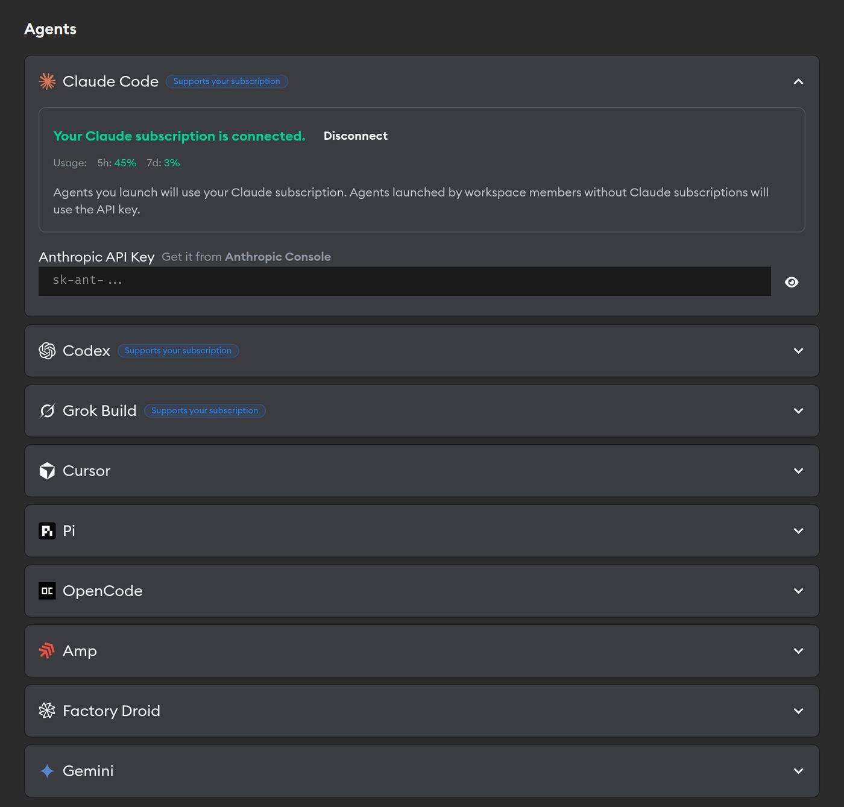
Task: Click the Pi title
Action: click(69, 531)
